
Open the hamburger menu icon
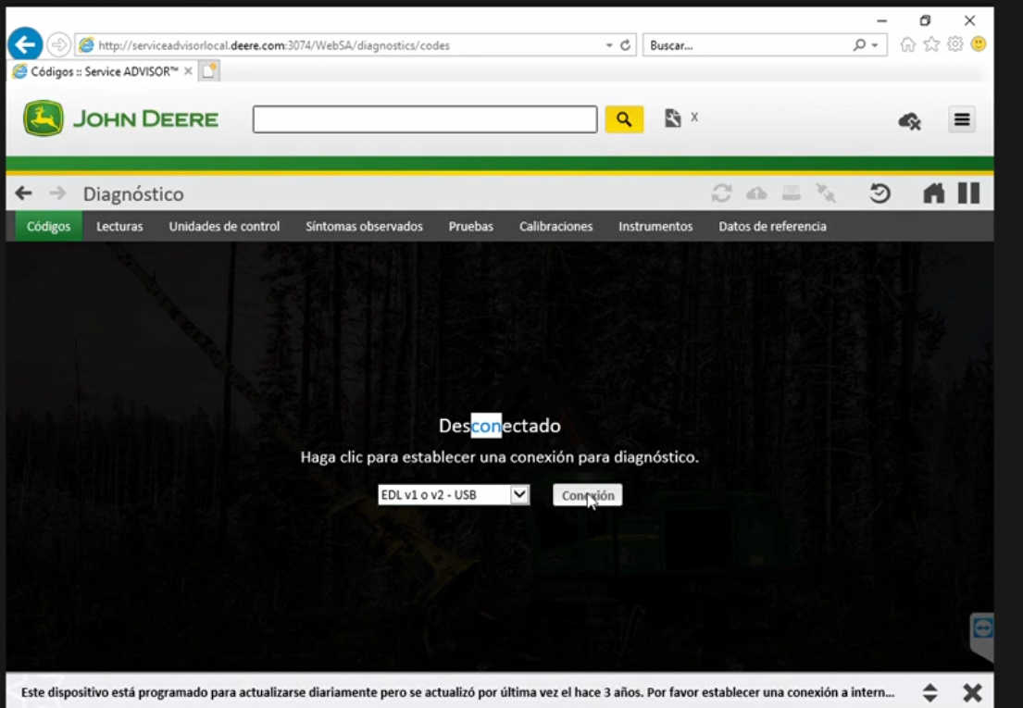(962, 118)
